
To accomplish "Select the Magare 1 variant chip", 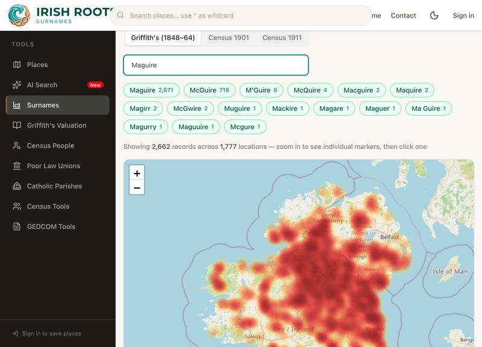I will 334,108.
